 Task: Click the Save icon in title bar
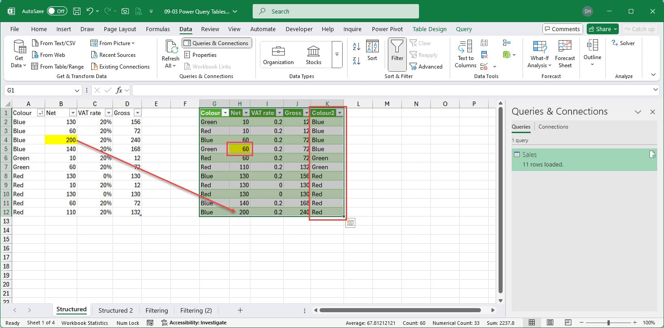point(77,11)
